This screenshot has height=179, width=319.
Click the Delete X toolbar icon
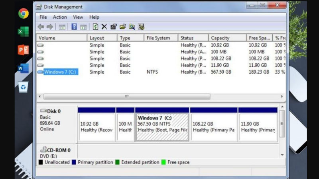coord(104,27)
